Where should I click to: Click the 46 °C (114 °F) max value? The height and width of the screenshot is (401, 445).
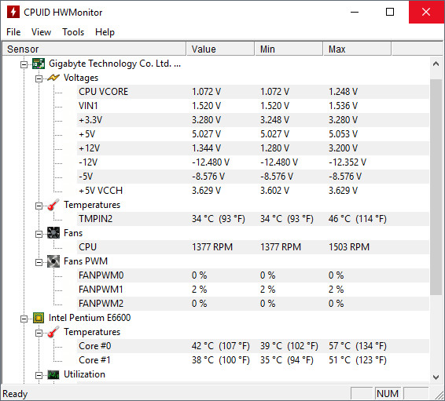tap(358, 219)
